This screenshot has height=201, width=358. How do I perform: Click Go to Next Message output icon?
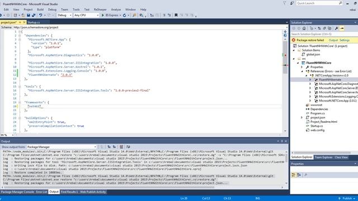click(114, 147)
